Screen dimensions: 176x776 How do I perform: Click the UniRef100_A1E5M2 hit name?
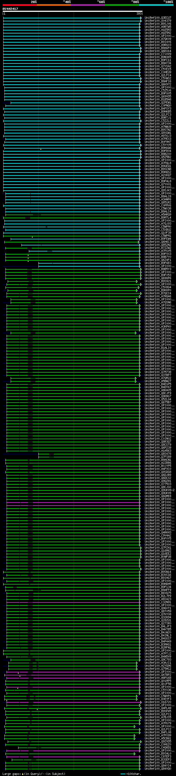(x=158, y=33)
